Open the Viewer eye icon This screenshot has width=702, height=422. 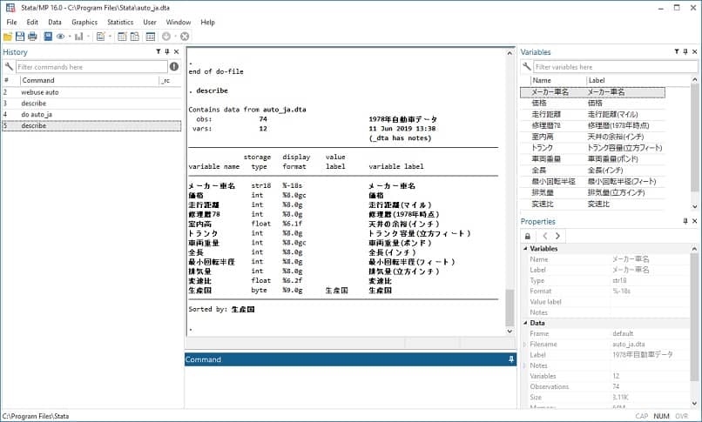60,37
